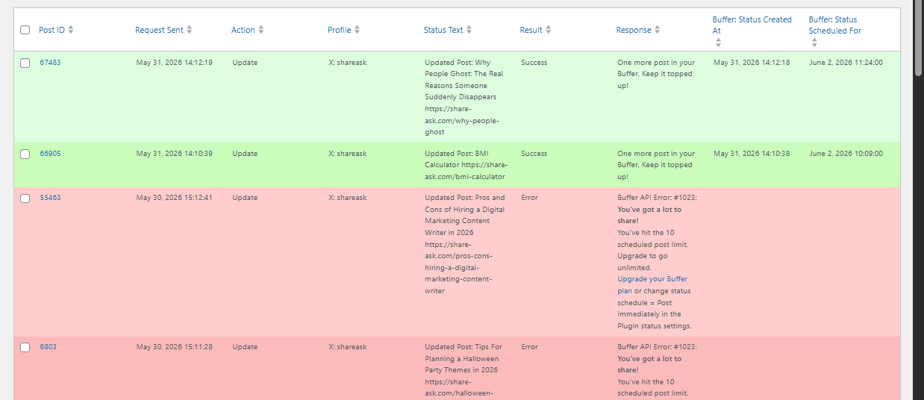This screenshot has width=924, height=400.
Task: Click 'Update' action in row 66905
Action: tap(245, 154)
